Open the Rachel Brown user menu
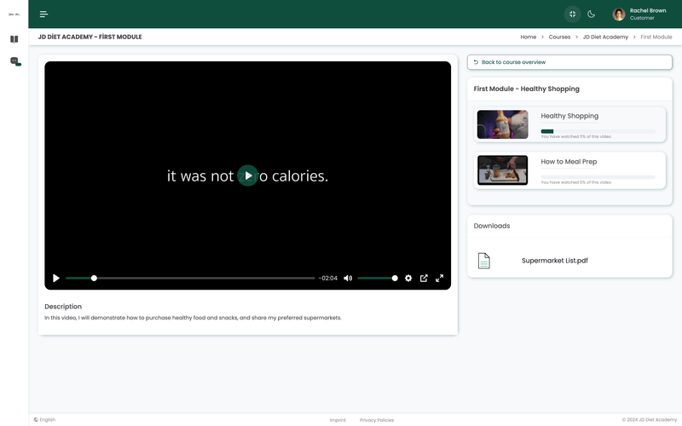The width and height of the screenshot is (682, 426). pyautogui.click(x=639, y=14)
